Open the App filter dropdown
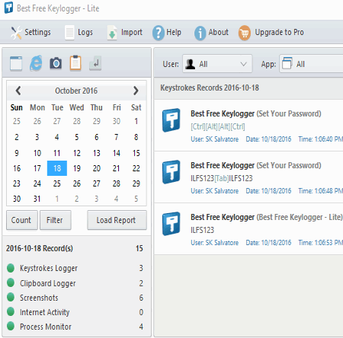This screenshot has height=338, width=343. [x=311, y=64]
